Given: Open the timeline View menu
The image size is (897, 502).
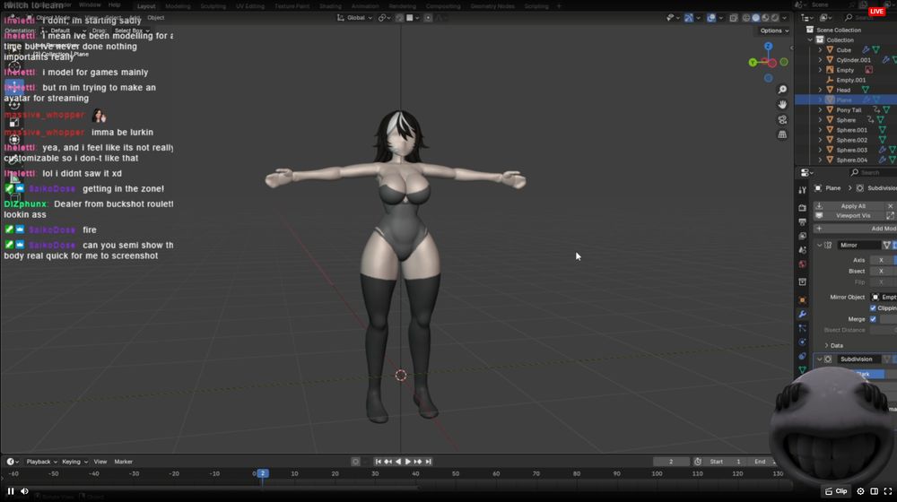Looking at the screenshot, I should [100, 462].
